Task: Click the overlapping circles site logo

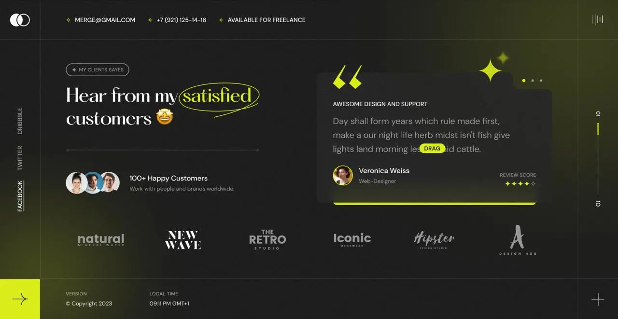Action: point(20,20)
